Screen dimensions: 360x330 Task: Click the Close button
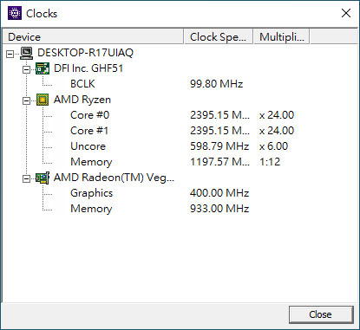click(321, 314)
